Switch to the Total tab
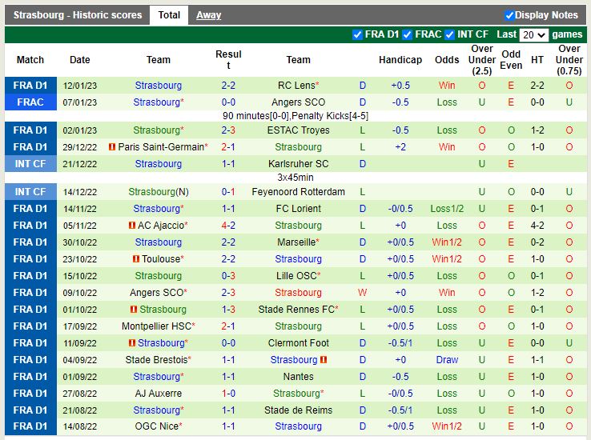591x440 pixels. 169,15
